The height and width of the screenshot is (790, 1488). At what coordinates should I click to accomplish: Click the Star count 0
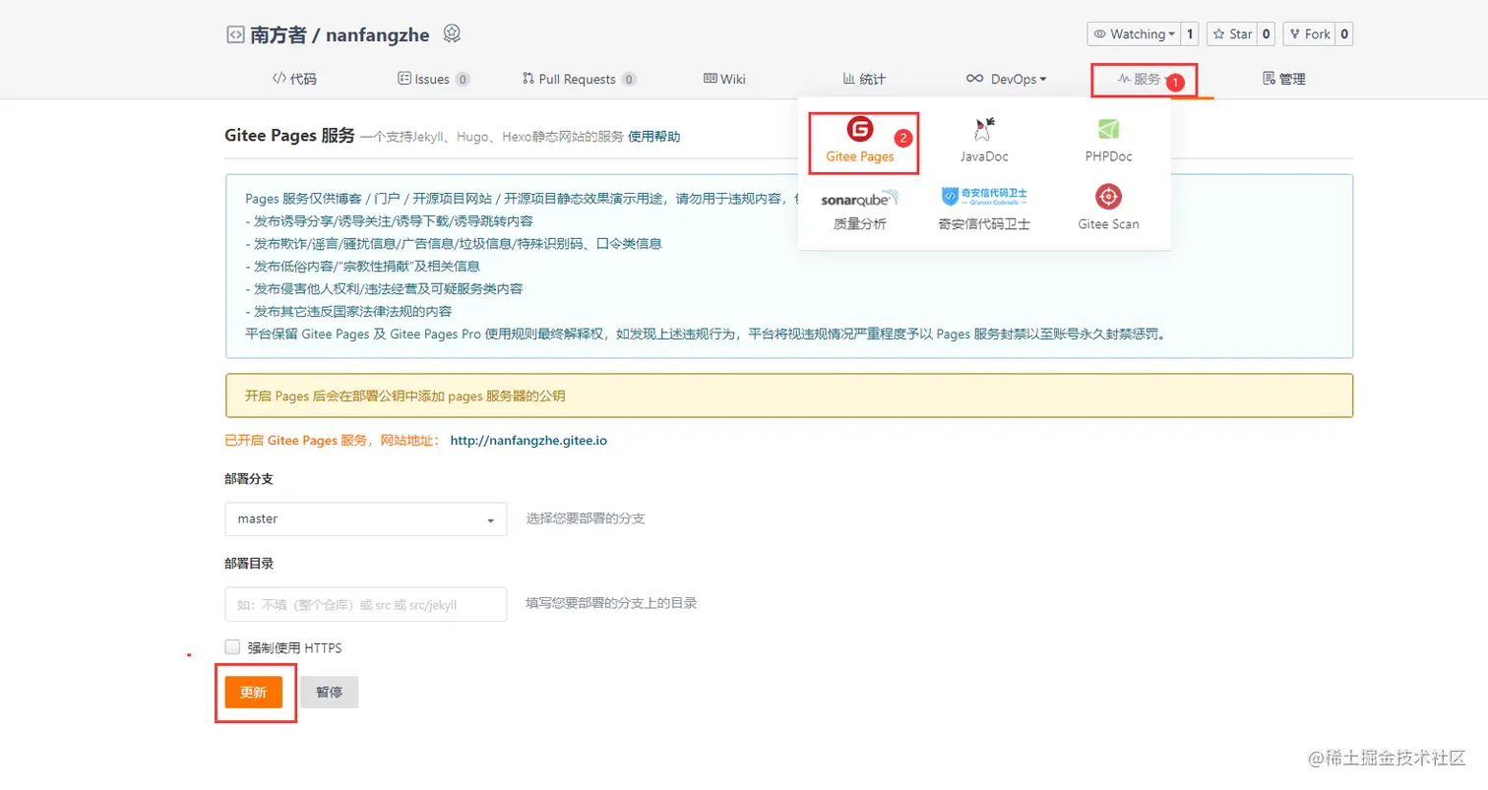1267,34
